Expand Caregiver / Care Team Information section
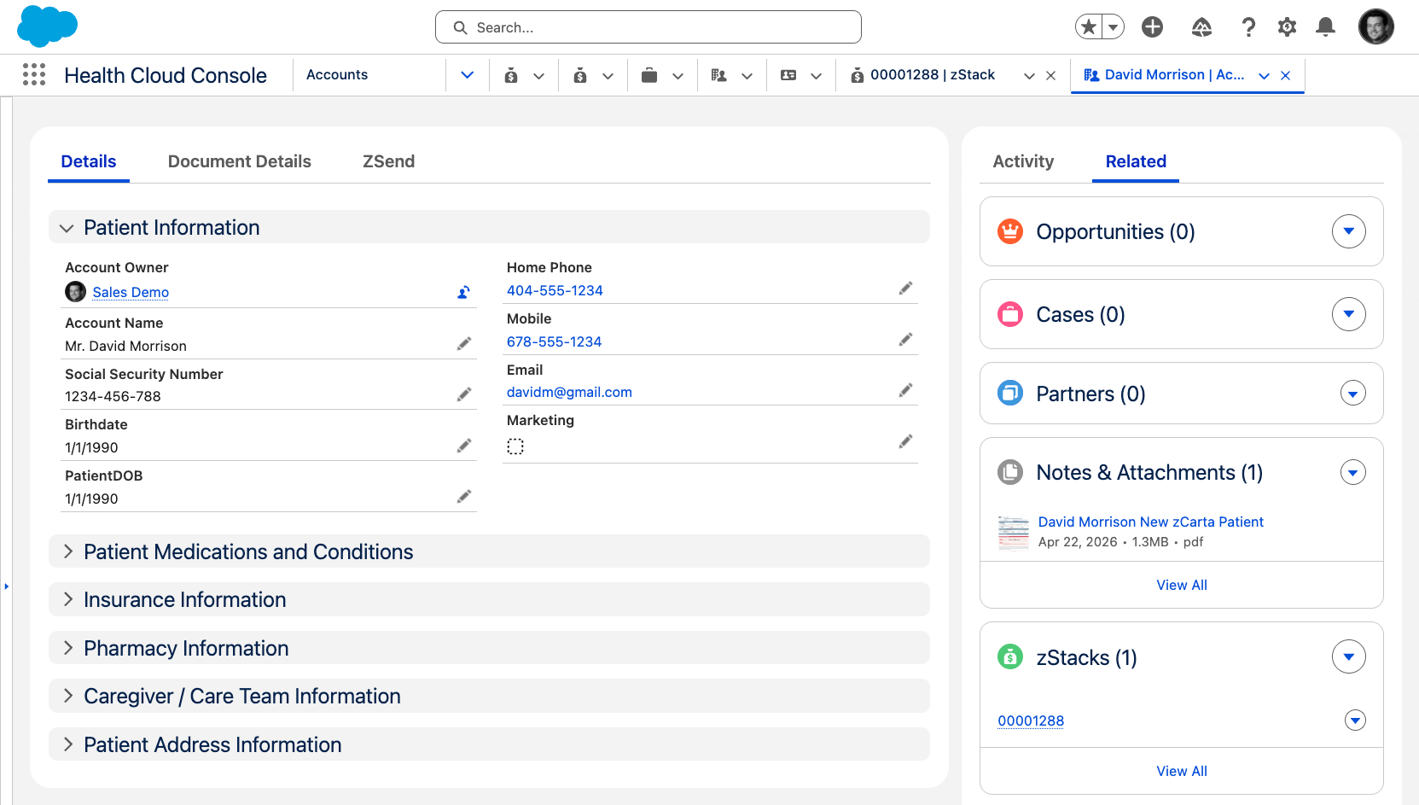 point(489,697)
